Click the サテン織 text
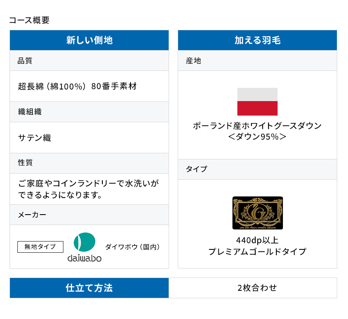This screenshot has width=348, height=319. click(34, 138)
